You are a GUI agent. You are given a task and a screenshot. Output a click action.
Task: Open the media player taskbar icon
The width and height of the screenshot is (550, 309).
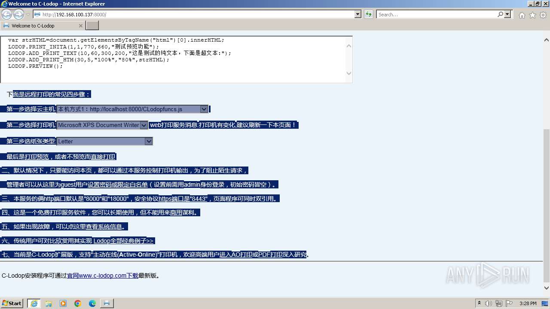point(63,303)
